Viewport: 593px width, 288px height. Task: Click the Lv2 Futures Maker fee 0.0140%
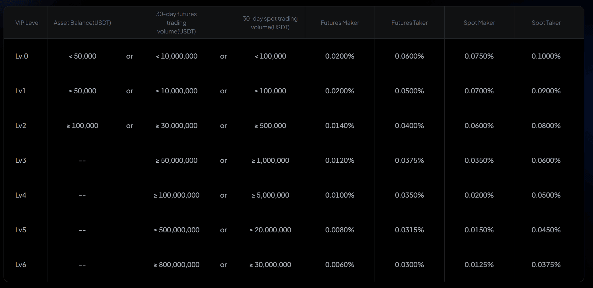click(340, 126)
